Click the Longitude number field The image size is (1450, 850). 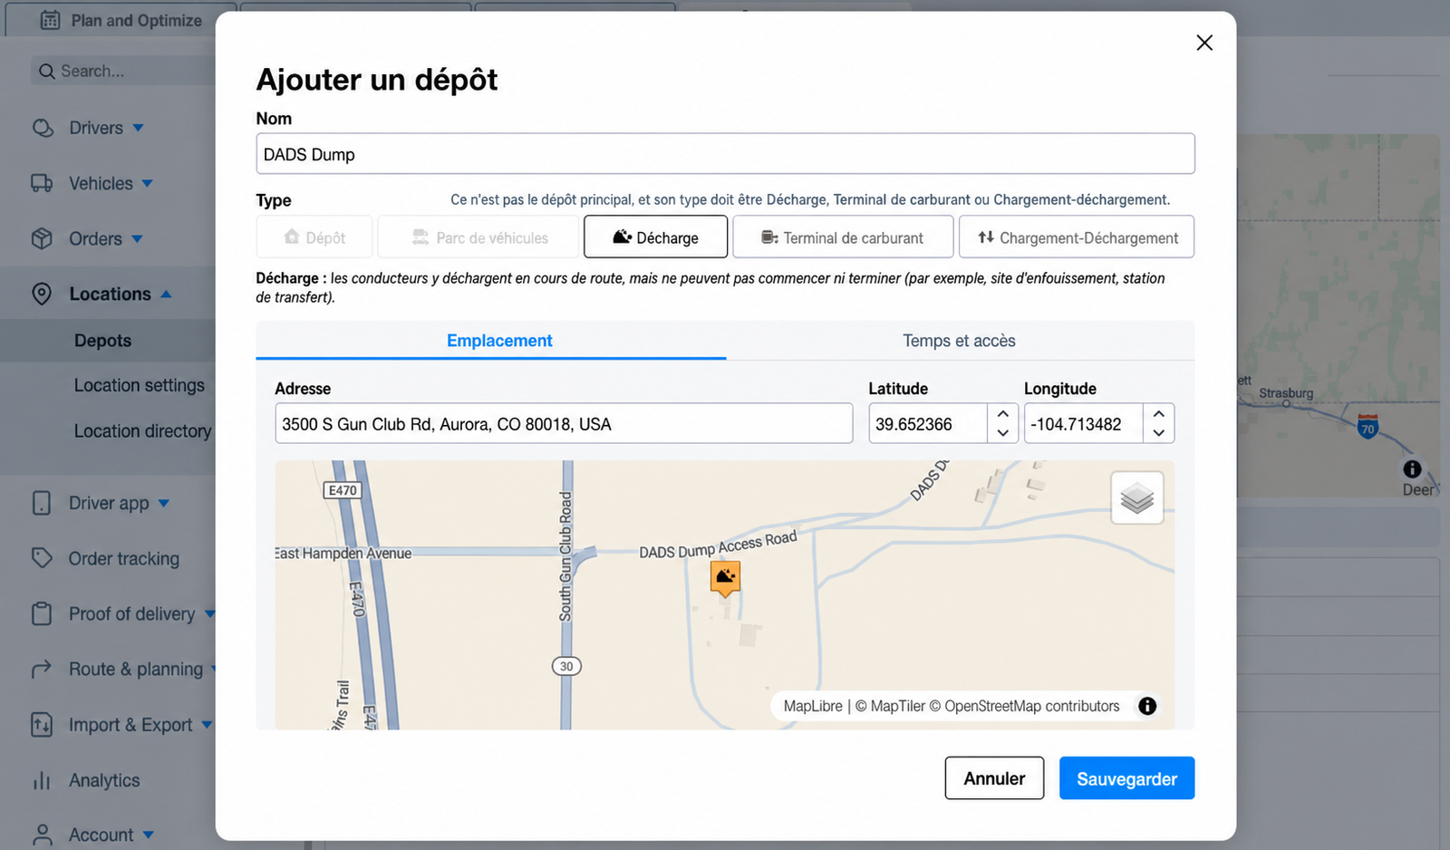pos(1084,423)
